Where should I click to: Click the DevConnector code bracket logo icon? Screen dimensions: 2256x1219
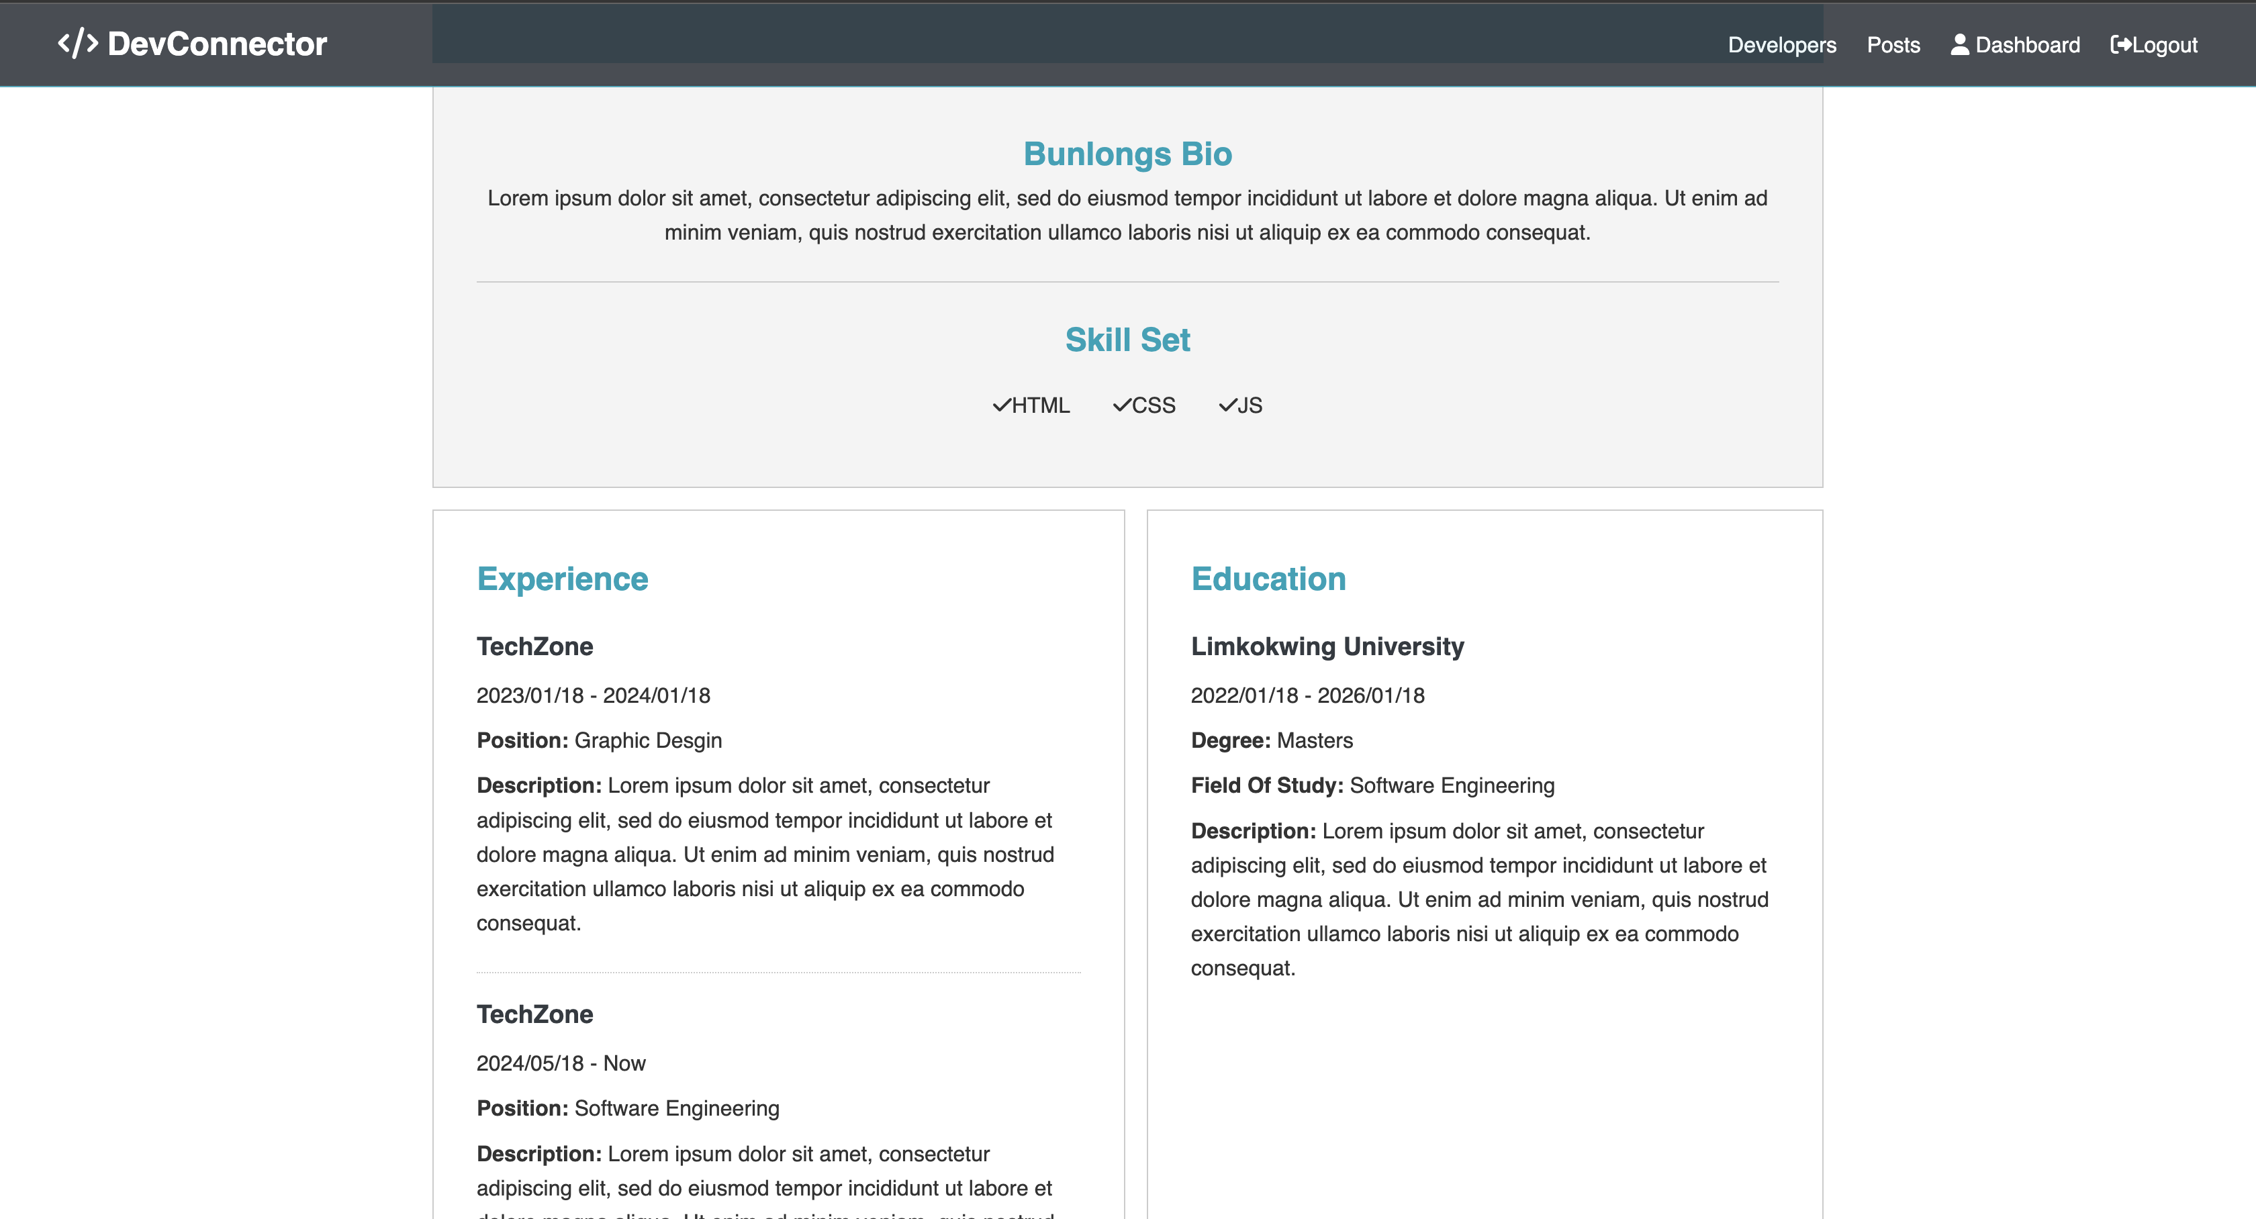pyautogui.click(x=77, y=43)
